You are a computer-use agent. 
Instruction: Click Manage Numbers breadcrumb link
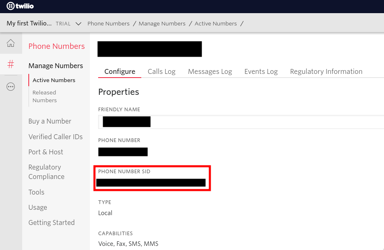pos(162,23)
